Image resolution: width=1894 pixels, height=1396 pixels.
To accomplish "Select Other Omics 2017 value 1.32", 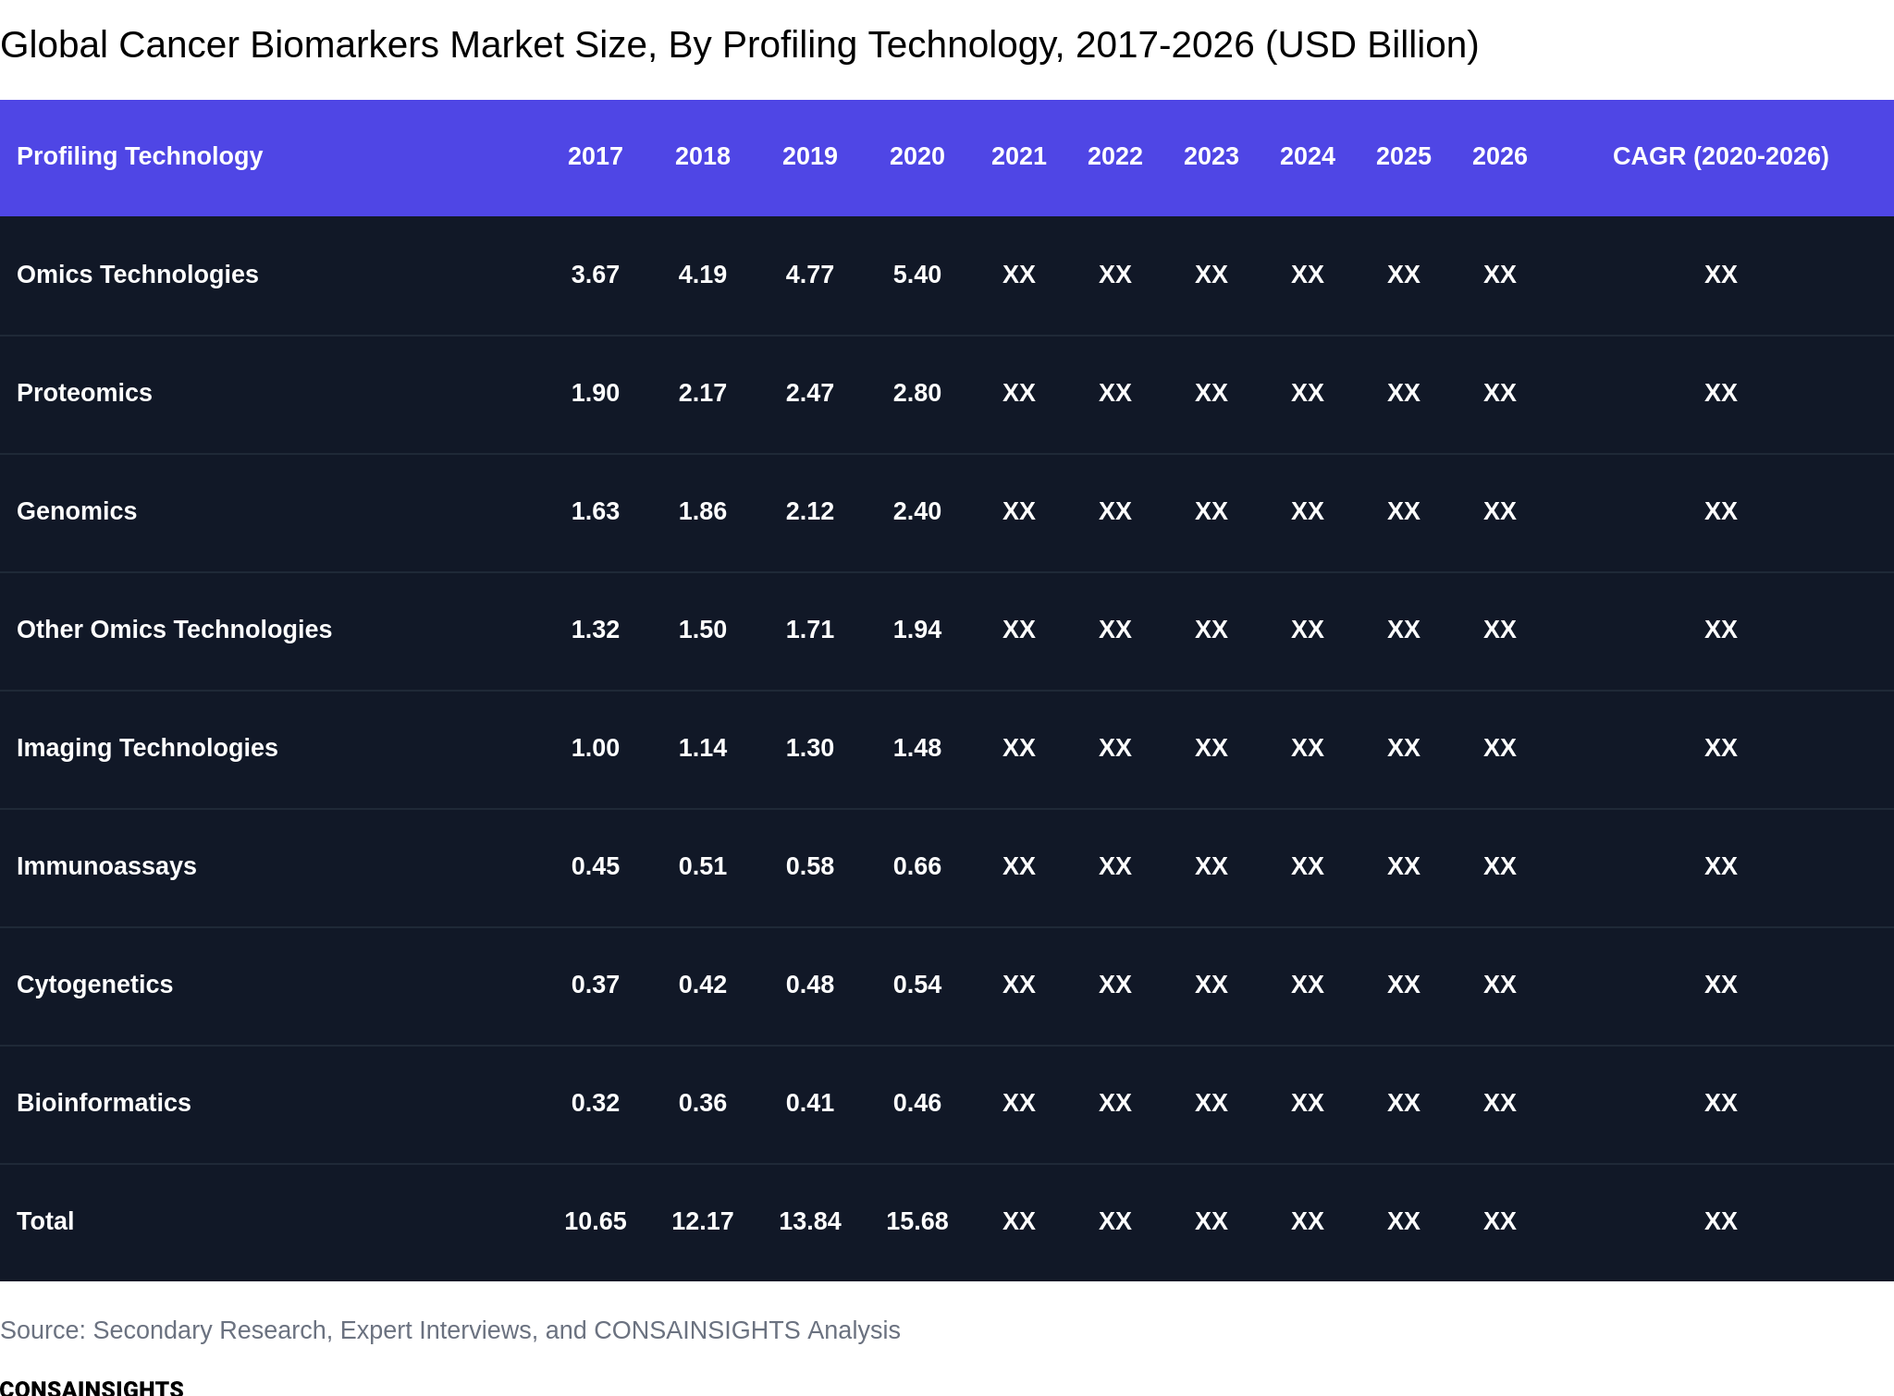I will tap(596, 630).
